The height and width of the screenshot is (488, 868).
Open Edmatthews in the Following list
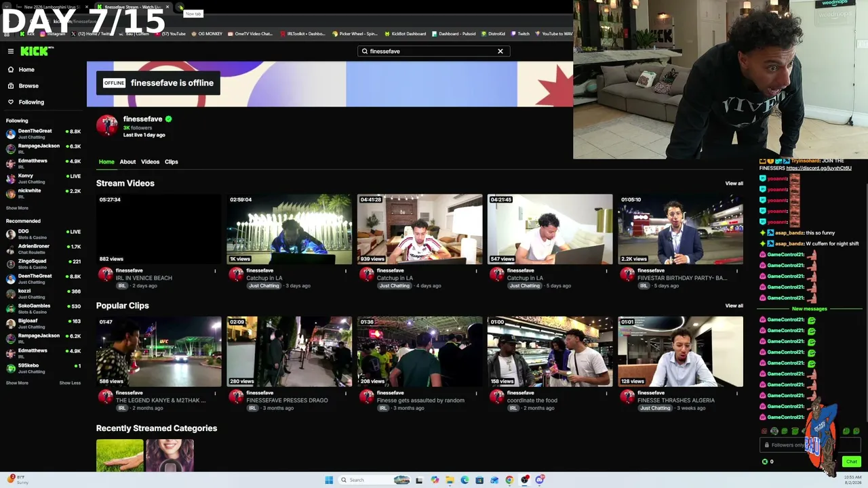(43, 163)
